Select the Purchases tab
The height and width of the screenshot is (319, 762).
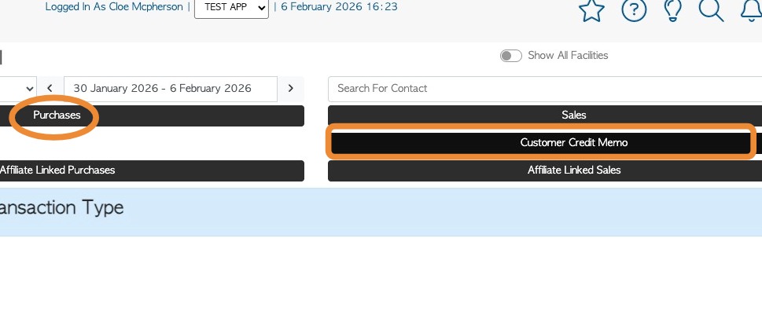pyautogui.click(x=57, y=115)
